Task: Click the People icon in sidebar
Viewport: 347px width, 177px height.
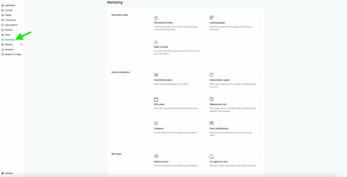Action: (3, 15)
